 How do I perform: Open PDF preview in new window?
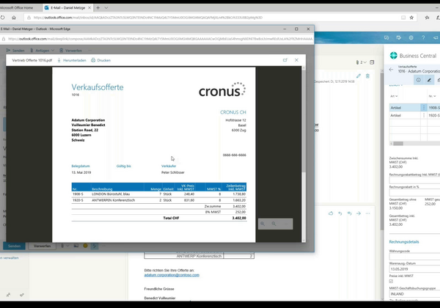285,60
